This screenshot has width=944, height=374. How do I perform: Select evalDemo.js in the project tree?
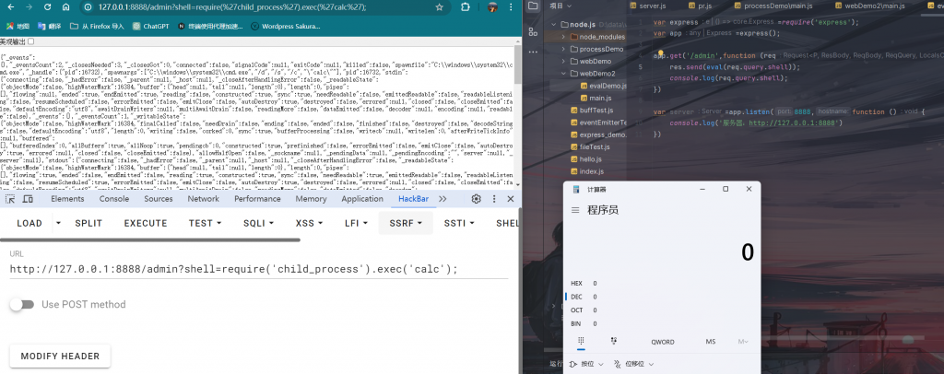(x=603, y=86)
